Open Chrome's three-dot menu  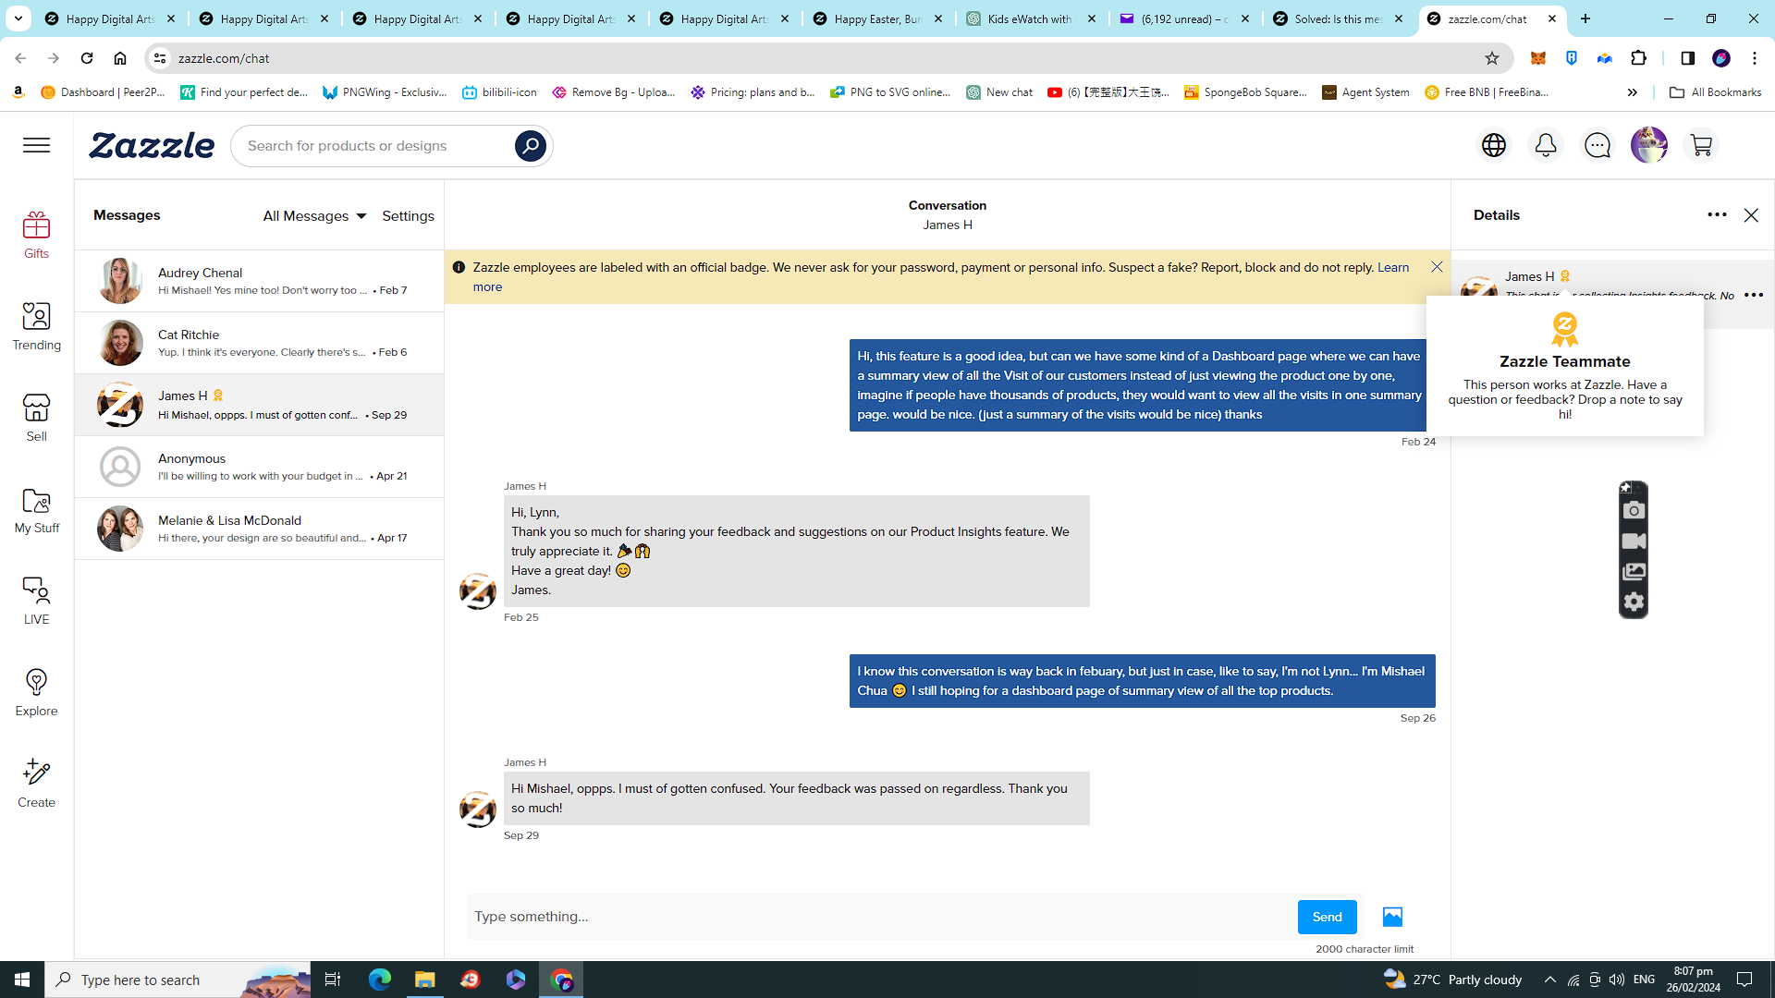coord(1755,58)
